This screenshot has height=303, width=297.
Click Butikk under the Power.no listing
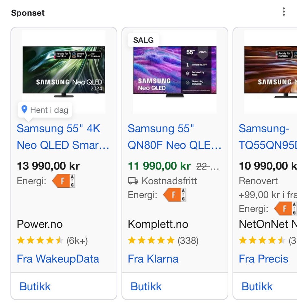coord(35,287)
